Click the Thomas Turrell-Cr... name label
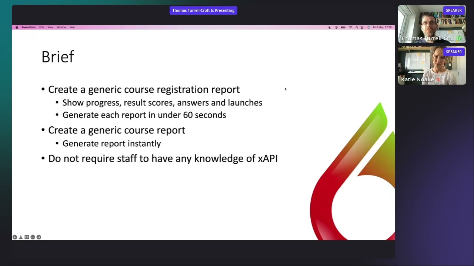The width and height of the screenshot is (474, 266). pos(427,38)
